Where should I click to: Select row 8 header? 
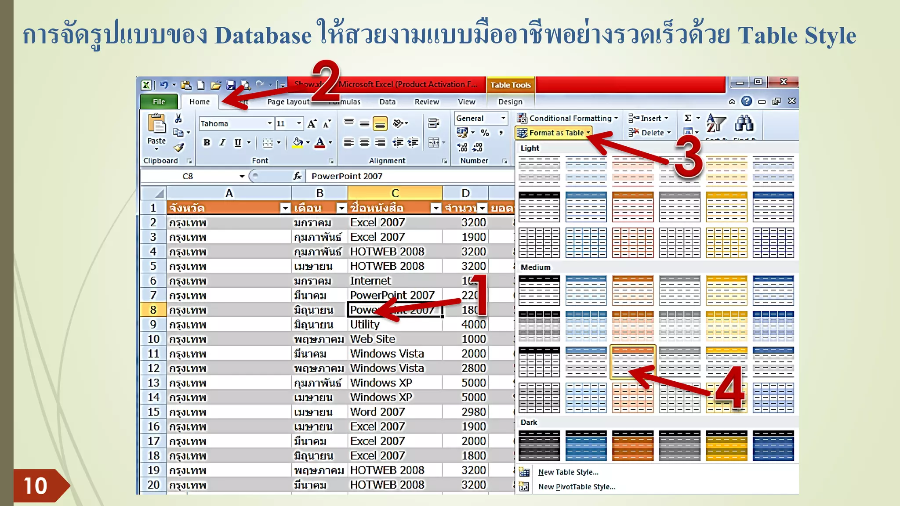tap(153, 310)
